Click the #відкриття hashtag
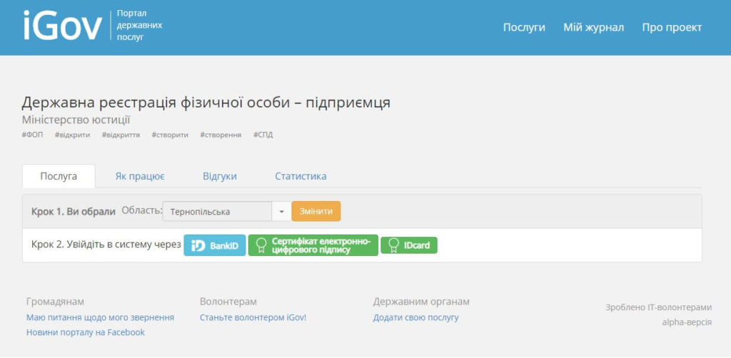The image size is (731, 358). [x=121, y=135]
